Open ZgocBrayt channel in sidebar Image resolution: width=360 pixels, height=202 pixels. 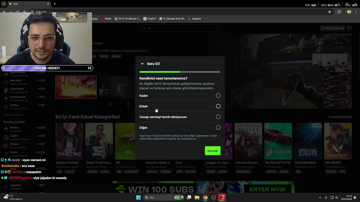(x=24, y=90)
